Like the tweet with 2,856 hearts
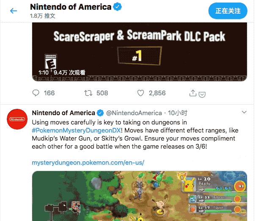The image size is (255, 221). [141, 93]
